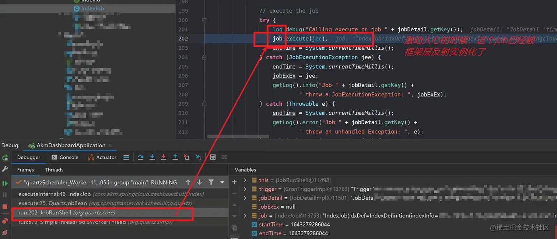
Task: Expand the 'this' variable node
Action: click(245, 180)
